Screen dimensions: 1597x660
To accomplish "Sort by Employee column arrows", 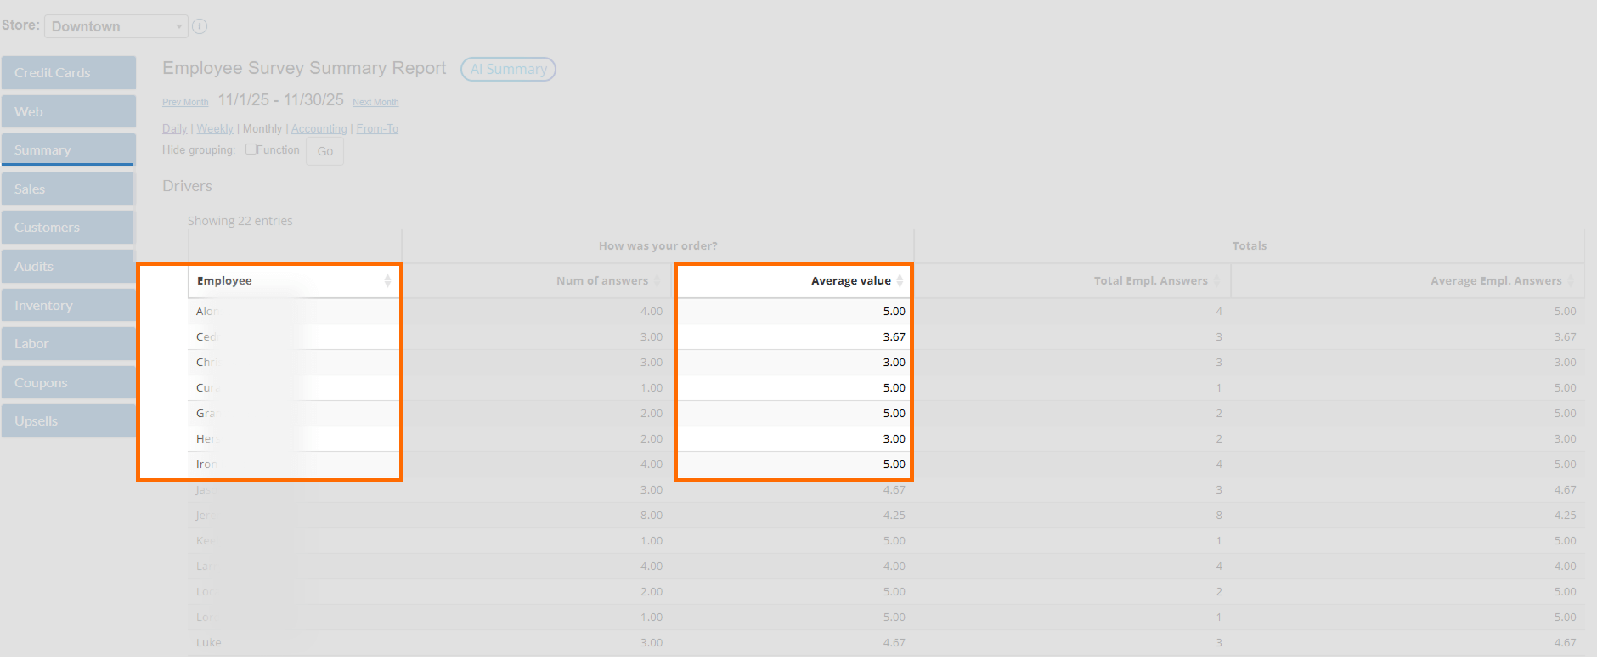I will coord(387,281).
